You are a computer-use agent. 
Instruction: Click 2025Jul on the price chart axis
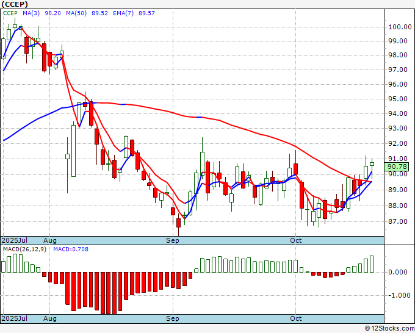[15, 240]
